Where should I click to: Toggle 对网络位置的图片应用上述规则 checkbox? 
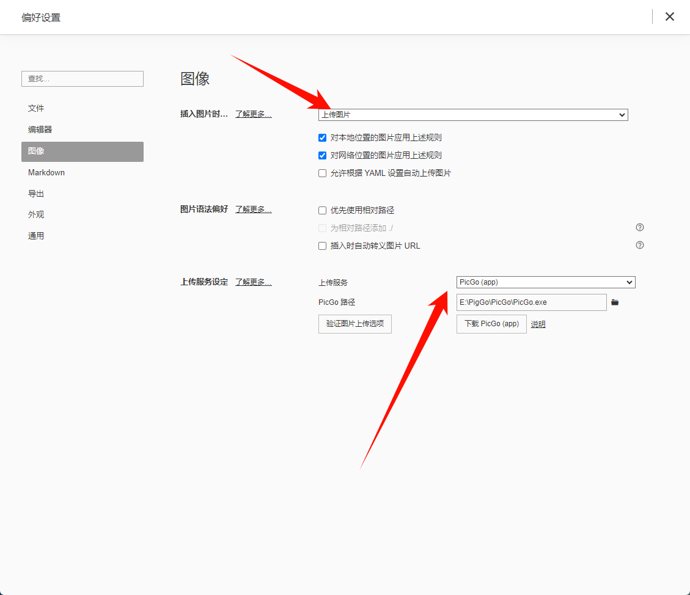[323, 156]
